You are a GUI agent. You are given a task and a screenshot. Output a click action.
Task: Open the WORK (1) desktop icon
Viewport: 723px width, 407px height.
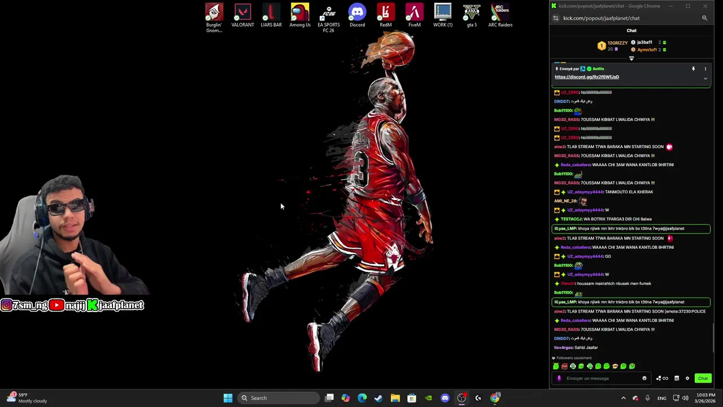[x=443, y=15]
